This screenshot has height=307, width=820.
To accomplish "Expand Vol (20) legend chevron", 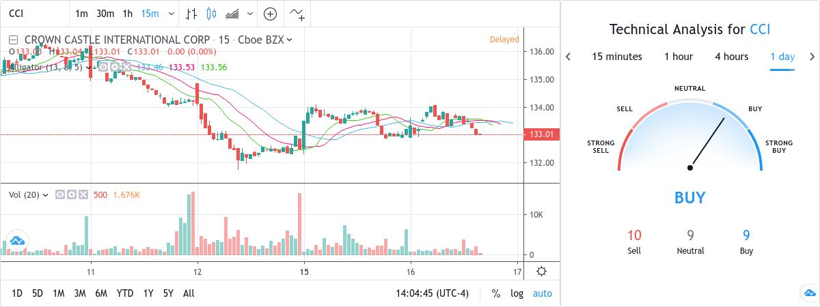I will tap(46, 195).
